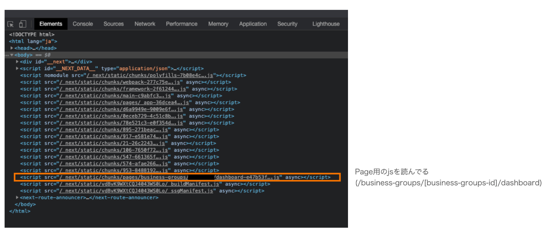Switch to the Elements tab
The height and width of the screenshot is (239, 553).
tap(51, 24)
